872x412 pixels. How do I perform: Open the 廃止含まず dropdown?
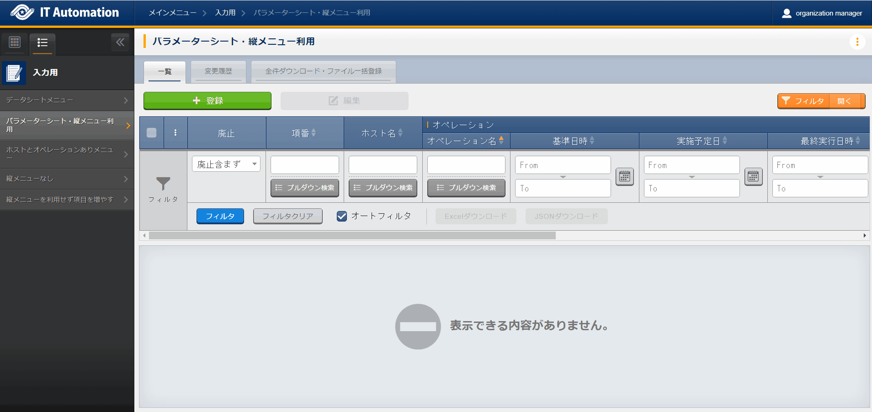point(226,164)
